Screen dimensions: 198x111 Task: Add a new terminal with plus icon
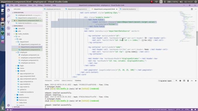180,81
